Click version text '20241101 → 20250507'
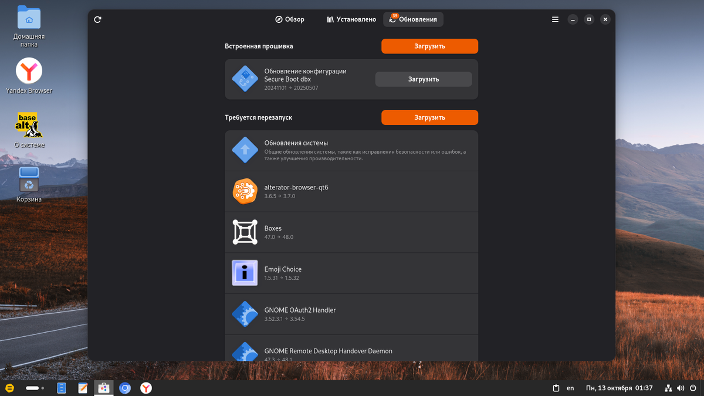Viewport: 704px width, 396px height. (291, 88)
